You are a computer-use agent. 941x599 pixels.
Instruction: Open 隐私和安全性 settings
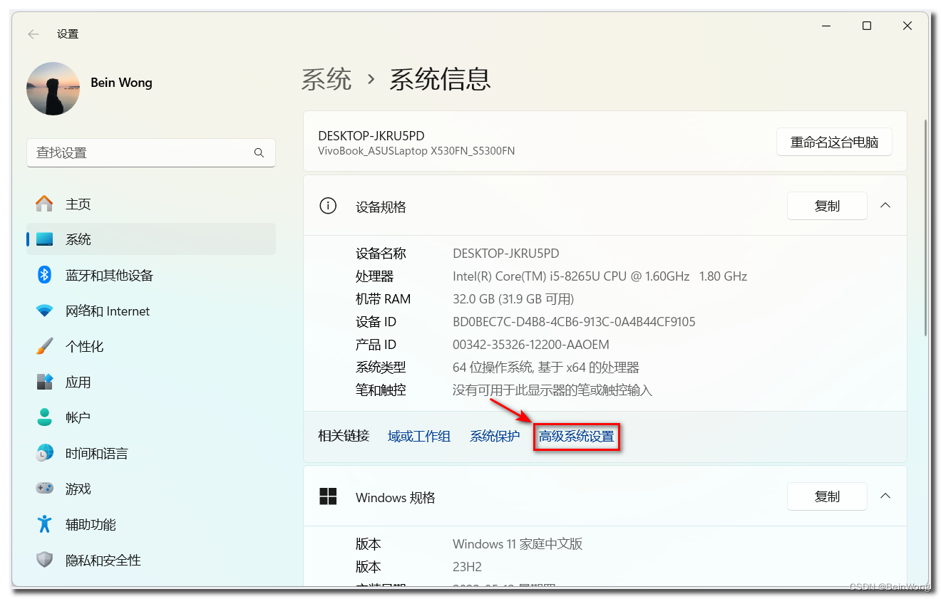tap(151, 560)
